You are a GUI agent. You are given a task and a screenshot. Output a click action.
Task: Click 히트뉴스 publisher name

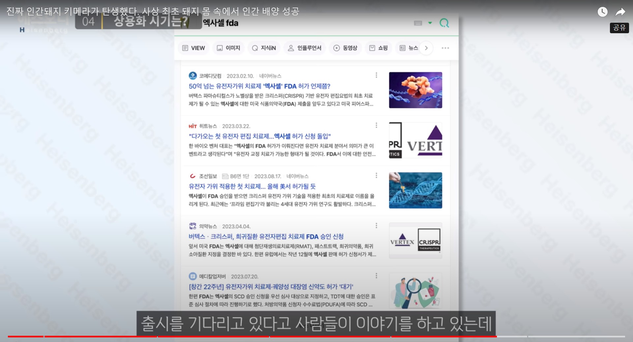coord(208,126)
